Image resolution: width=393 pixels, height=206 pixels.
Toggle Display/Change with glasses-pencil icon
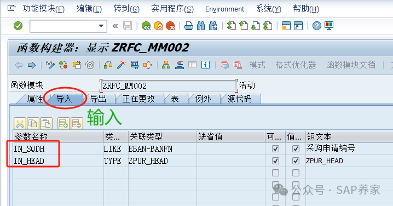[50, 65]
